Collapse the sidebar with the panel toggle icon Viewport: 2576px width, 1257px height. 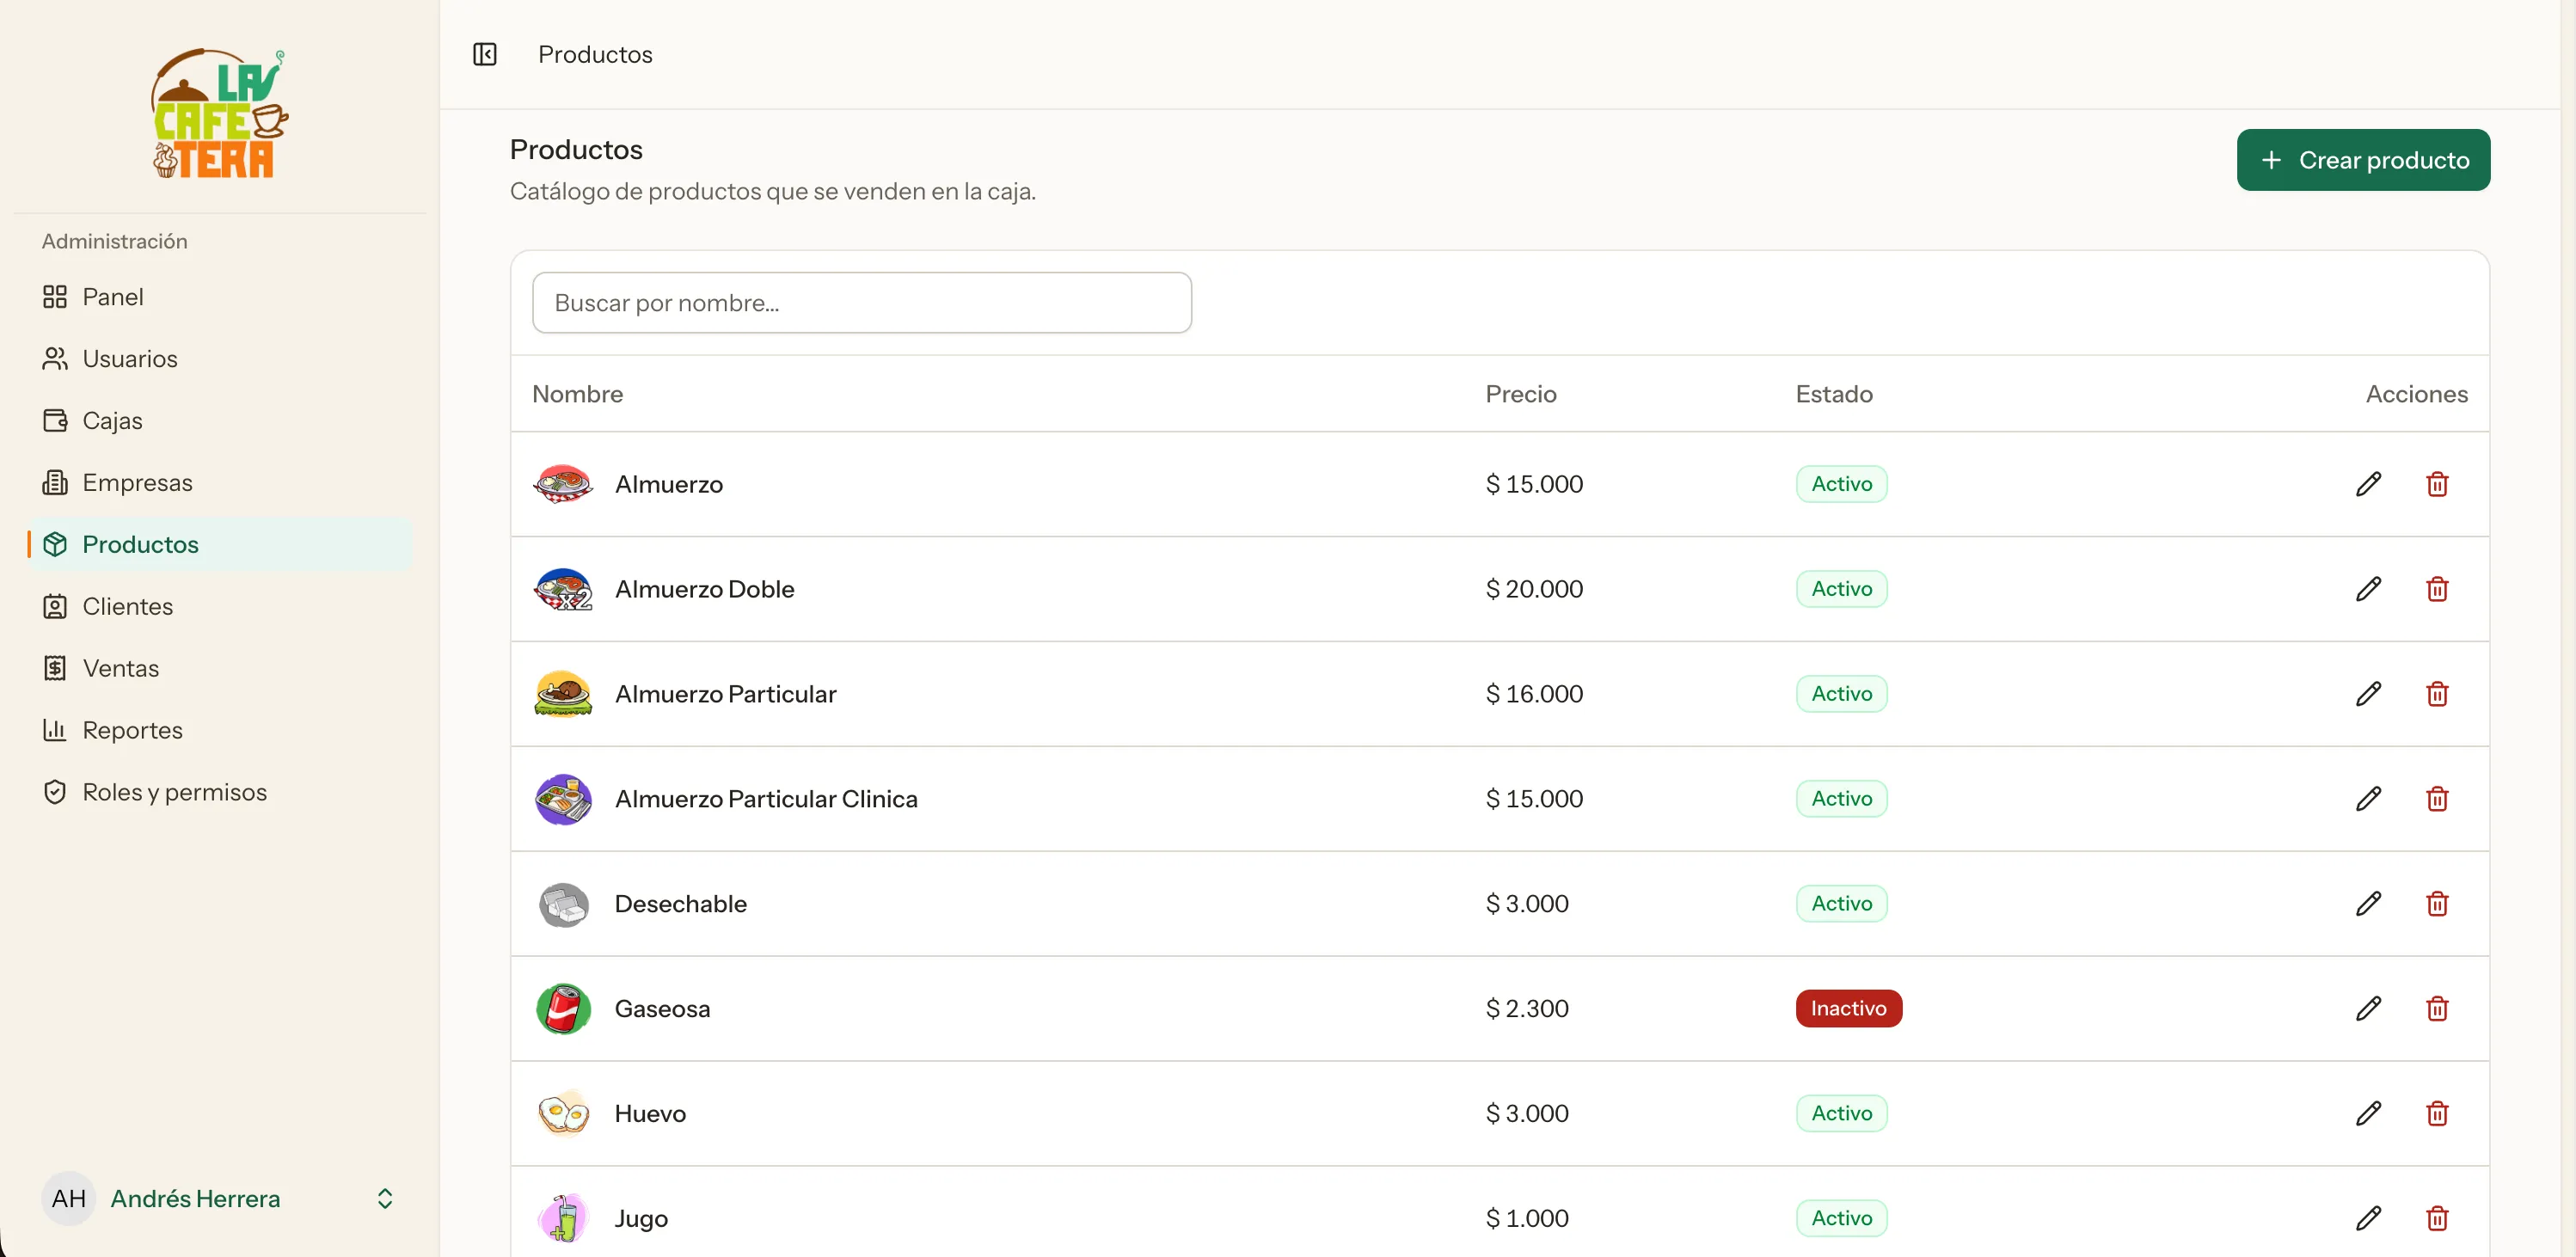485,54
